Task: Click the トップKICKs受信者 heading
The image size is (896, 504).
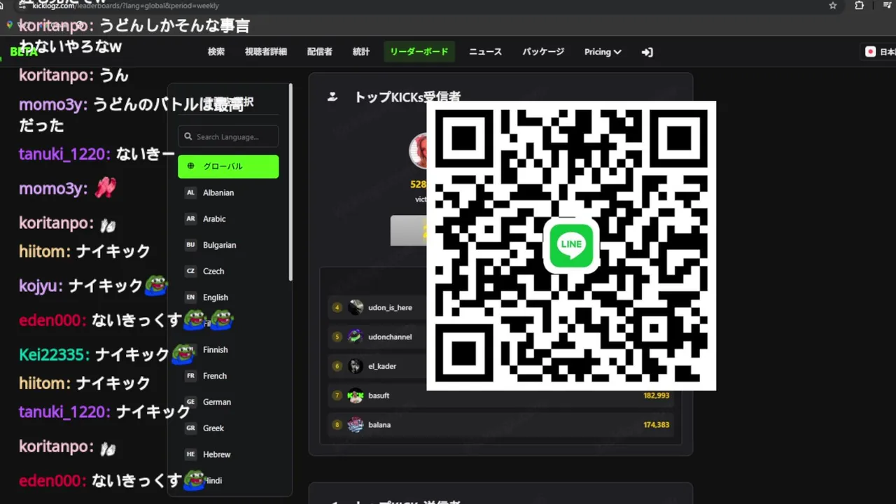Action: pyautogui.click(x=407, y=97)
